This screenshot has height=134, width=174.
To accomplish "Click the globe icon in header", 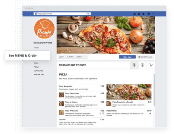I will tap(149, 14).
